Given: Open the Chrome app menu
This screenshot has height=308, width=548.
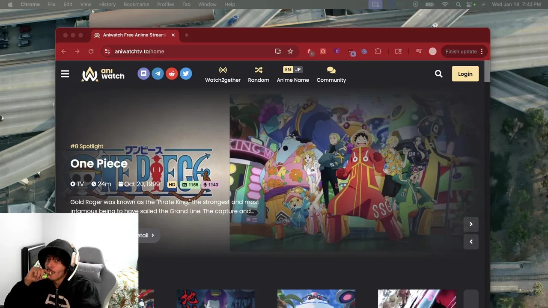Looking at the screenshot, I should click(x=30, y=4).
